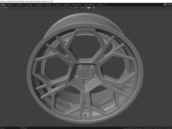
Task: Switch to the Modeling workspace tab
Action: [x=11, y=5]
